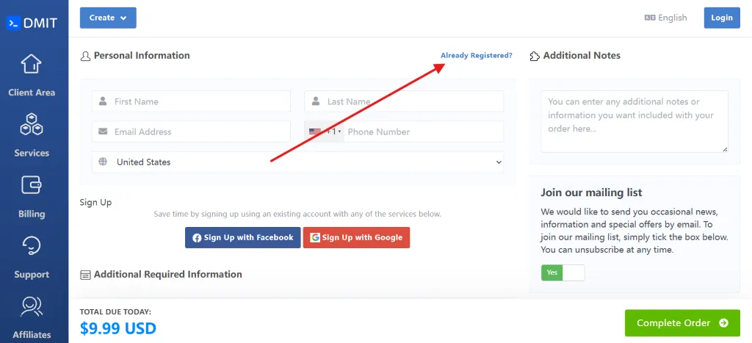The height and width of the screenshot is (343, 752).
Task: Follow the Already Registered? link
Action: tap(476, 56)
